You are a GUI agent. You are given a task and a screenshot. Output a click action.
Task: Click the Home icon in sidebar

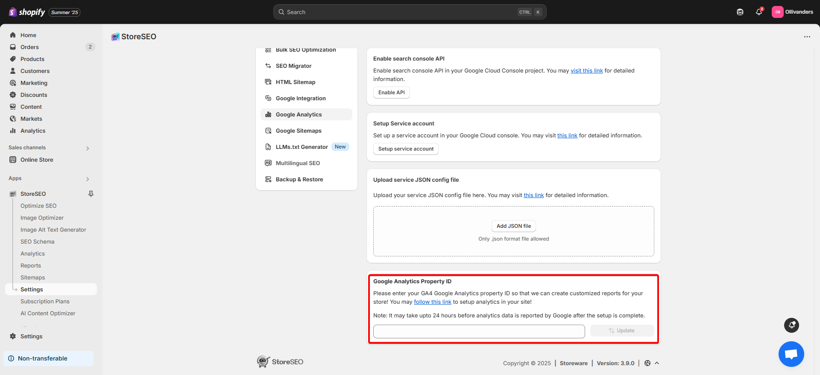pos(13,35)
